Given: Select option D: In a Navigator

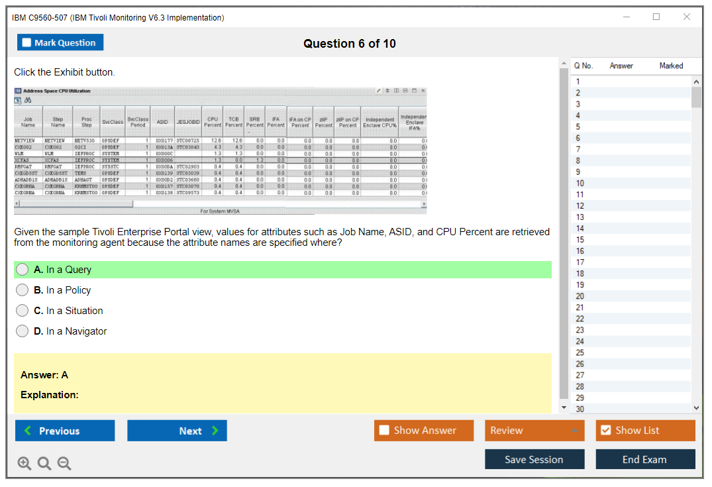Looking at the screenshot, I should tap(23, 331).
